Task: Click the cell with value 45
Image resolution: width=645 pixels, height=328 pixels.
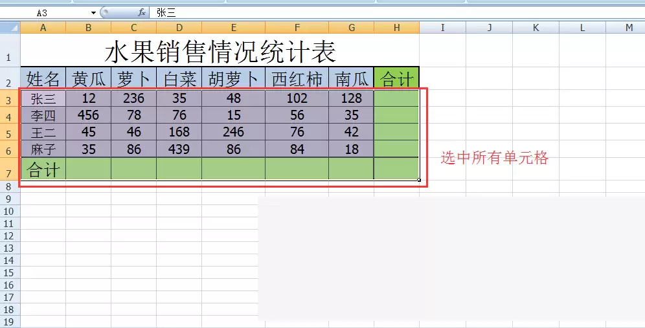Action: coord(89,132)
